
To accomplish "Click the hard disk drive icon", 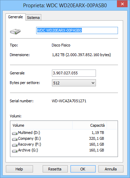I will pyautogui.click(x=15, y=31).
